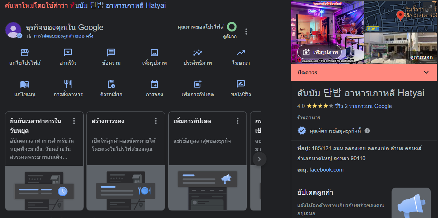438x218 pixels.
Task: Open การจอง calendar icon
Action: coord(154,84)
